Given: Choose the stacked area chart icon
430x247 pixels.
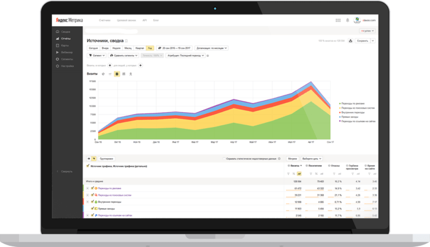Looking at the screenshot, I should [117, 74].
